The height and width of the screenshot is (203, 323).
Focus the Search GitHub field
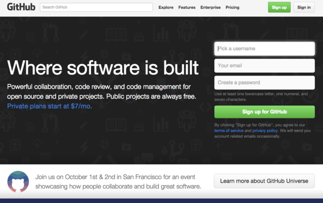click(x=96, y=7)
